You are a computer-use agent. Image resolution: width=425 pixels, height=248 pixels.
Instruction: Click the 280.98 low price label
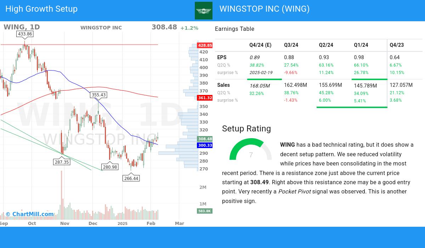(x=109, y=167)
